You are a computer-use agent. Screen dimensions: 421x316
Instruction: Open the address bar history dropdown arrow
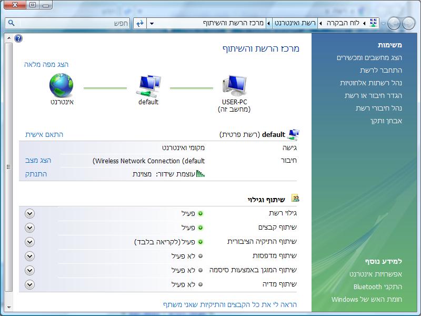152,24
